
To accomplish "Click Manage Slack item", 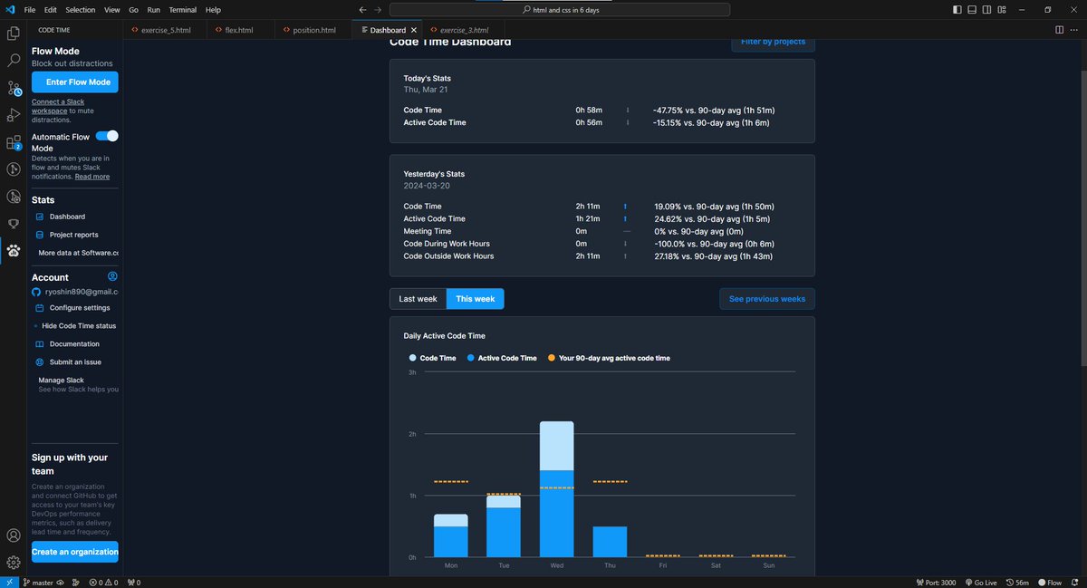I will point(62,381).
